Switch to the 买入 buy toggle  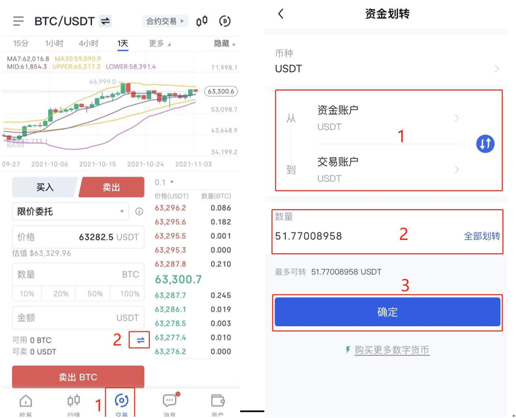(44, 187)
